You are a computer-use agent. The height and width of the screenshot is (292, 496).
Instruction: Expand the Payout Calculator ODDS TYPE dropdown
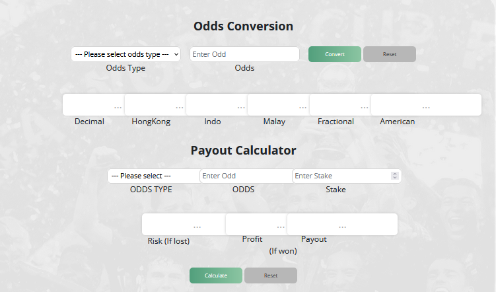pyautogui.click(x=153, y=176)
